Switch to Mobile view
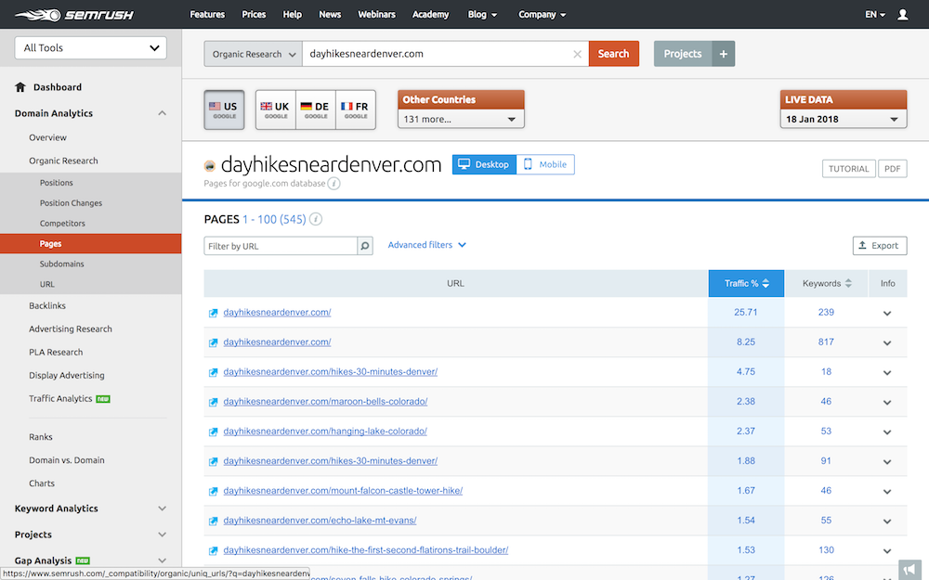Screen dimensions: 929x580 coord(545,164)
